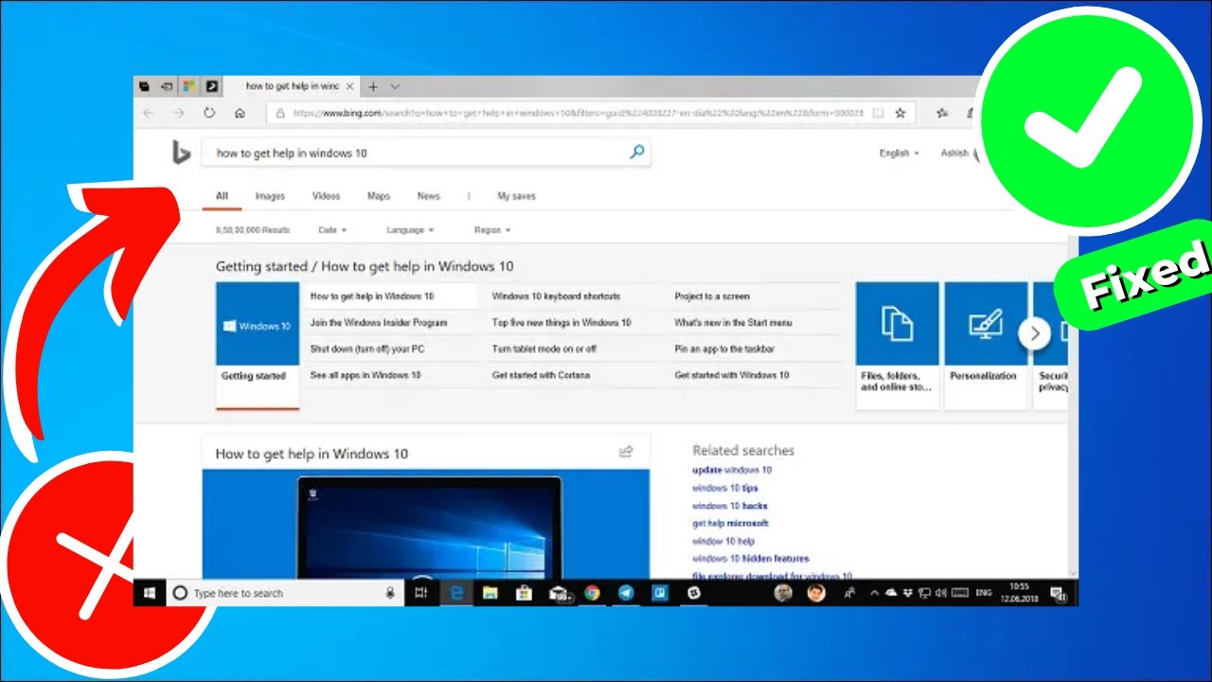This screenshot has width=1212, height=682.
Task: Open 'Top five new things in Windows 10'
Action: pyautogui.click(x=561, y=323)
